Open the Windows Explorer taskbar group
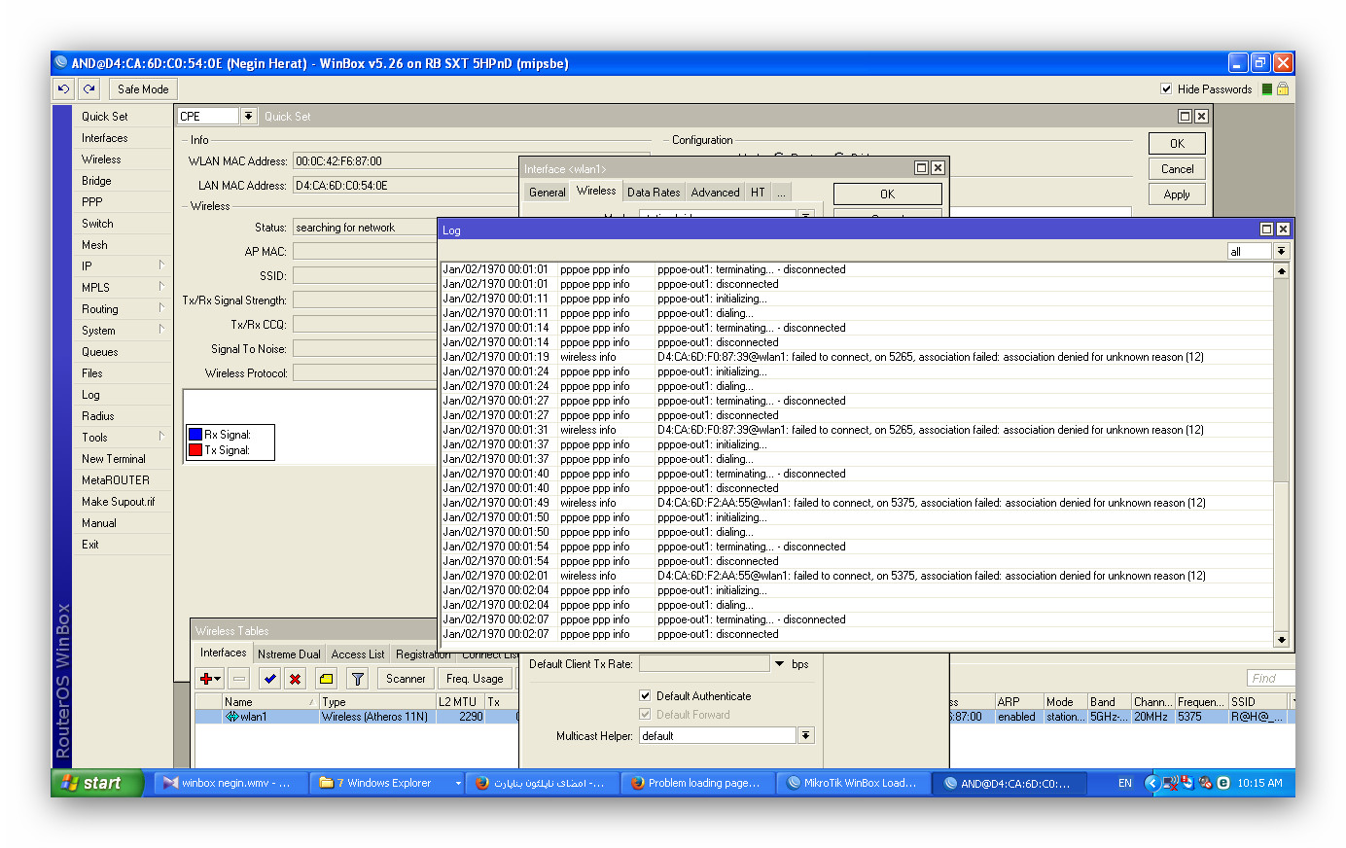 click(388, 783)
